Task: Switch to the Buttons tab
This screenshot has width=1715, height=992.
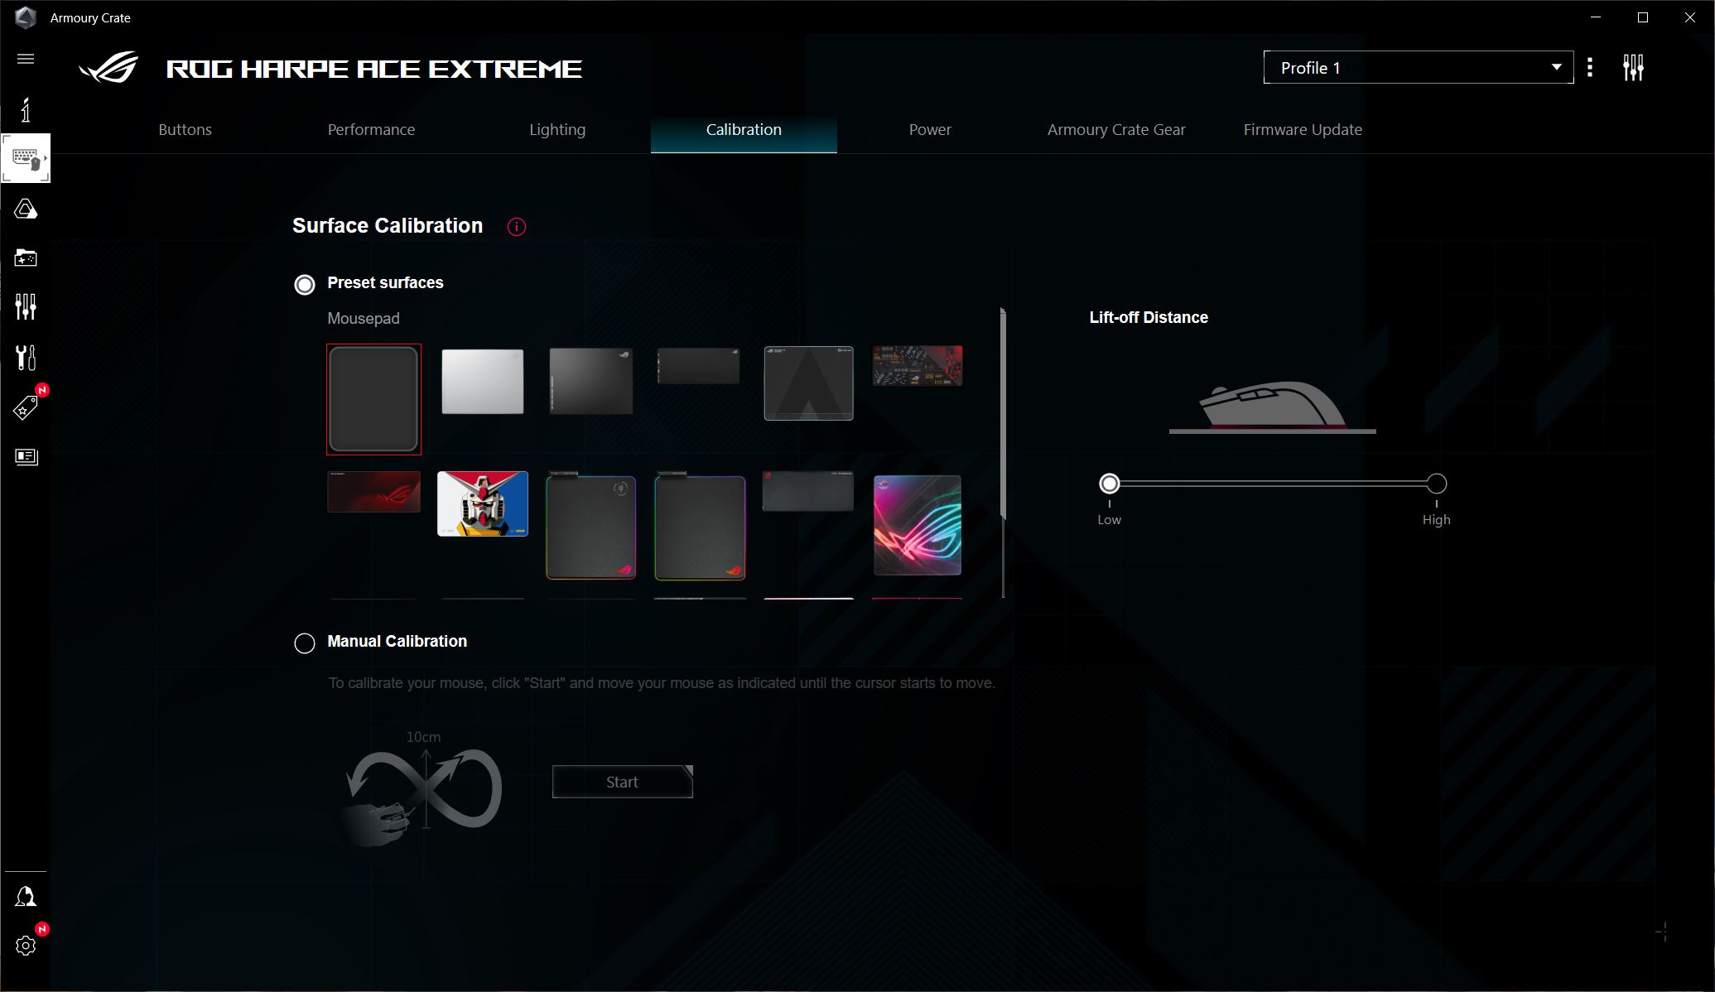Action: (185, 130)
